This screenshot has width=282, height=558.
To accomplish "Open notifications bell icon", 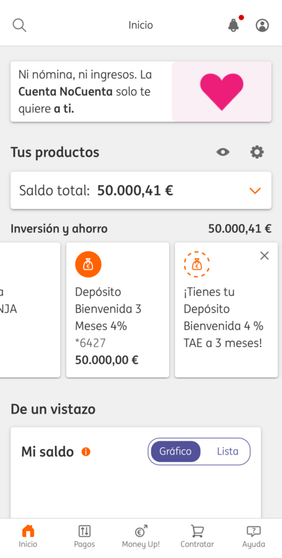I will click(x=234, y=24).
